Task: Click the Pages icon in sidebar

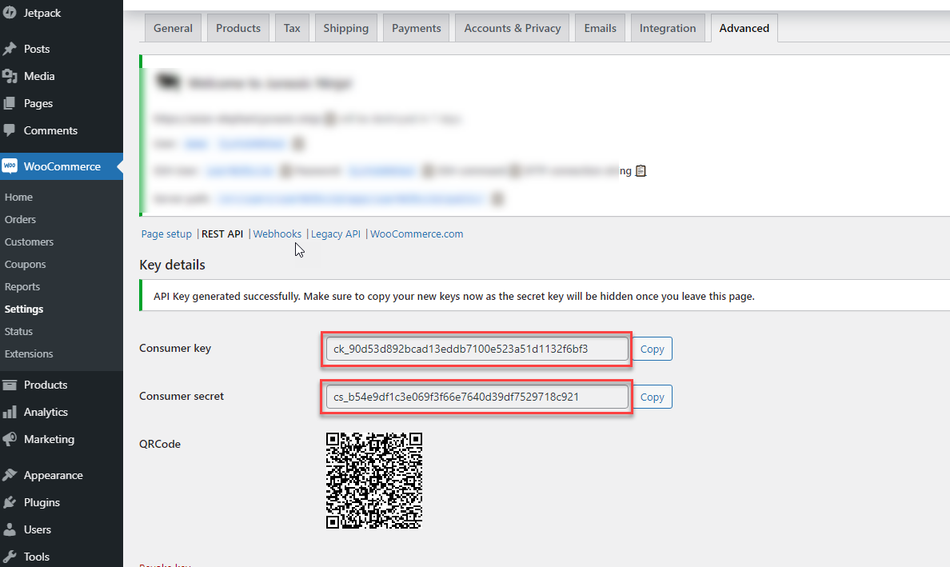Action: coord(9,104)
